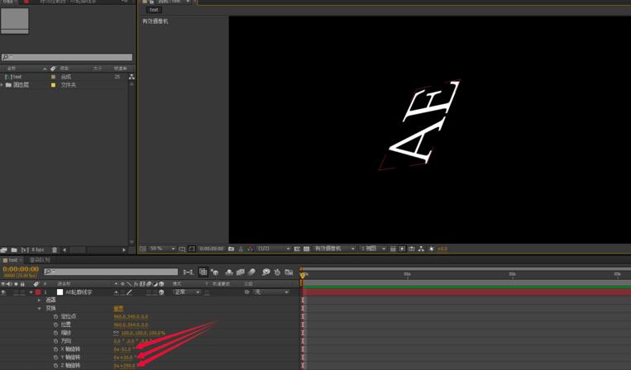Click auto-keyframe stopwatch icon in timeline toolbar

(277, 272)
